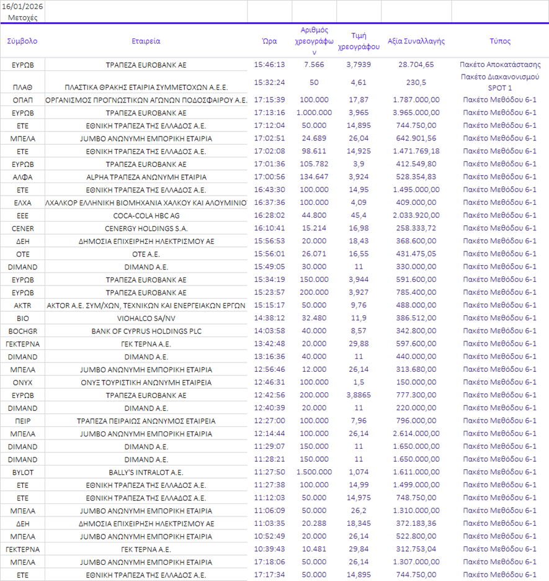Screen dimensions: 549x581
Task: Click the COCA-COLA HBC AG cell
Action: point(146,215)
